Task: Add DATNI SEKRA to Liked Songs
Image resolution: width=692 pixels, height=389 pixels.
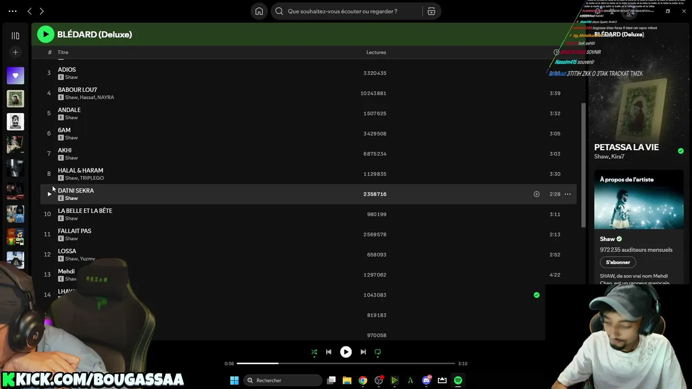Action: [536, 194]
